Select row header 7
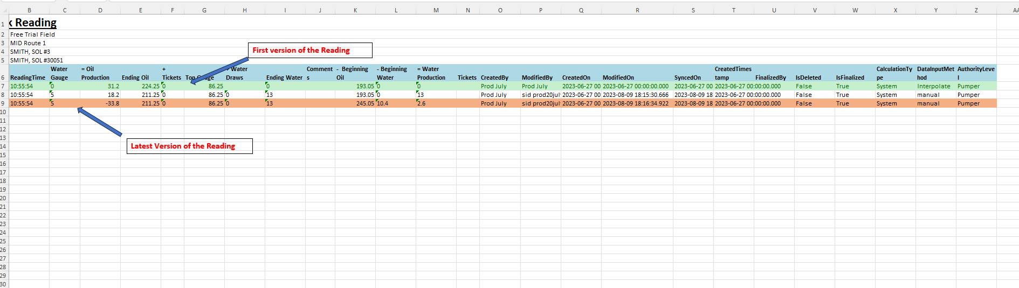The height and width of the screenshot is (288, 1019). tap(3, 86)
